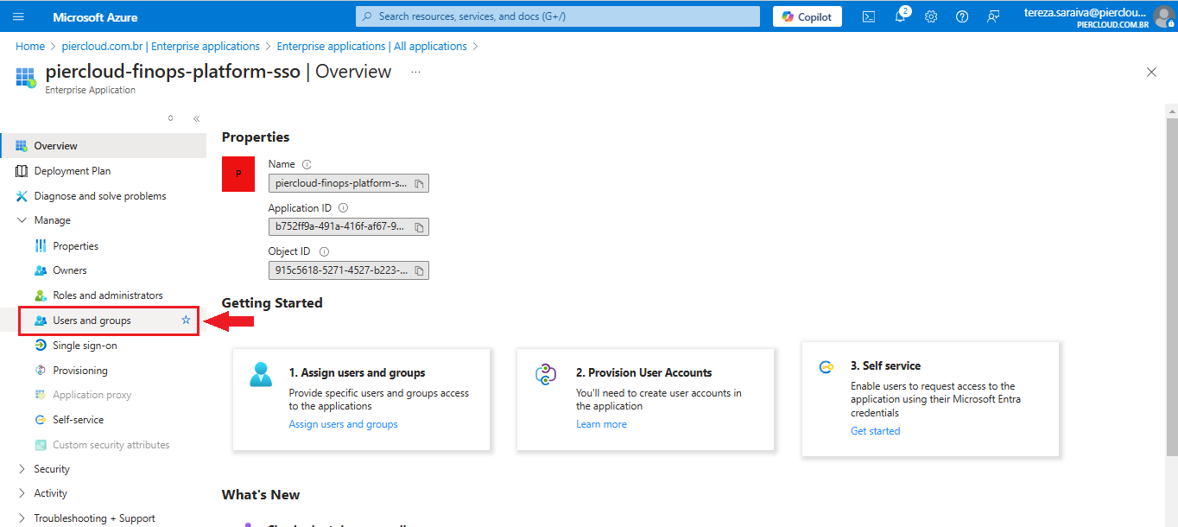Collapse the Manage section
This screenshot has height=527, width=1178.
[22, 220]
